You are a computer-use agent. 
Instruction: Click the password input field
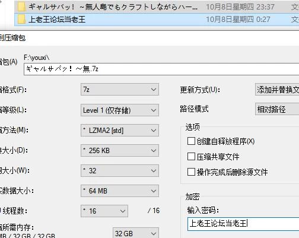click(243, 224)
